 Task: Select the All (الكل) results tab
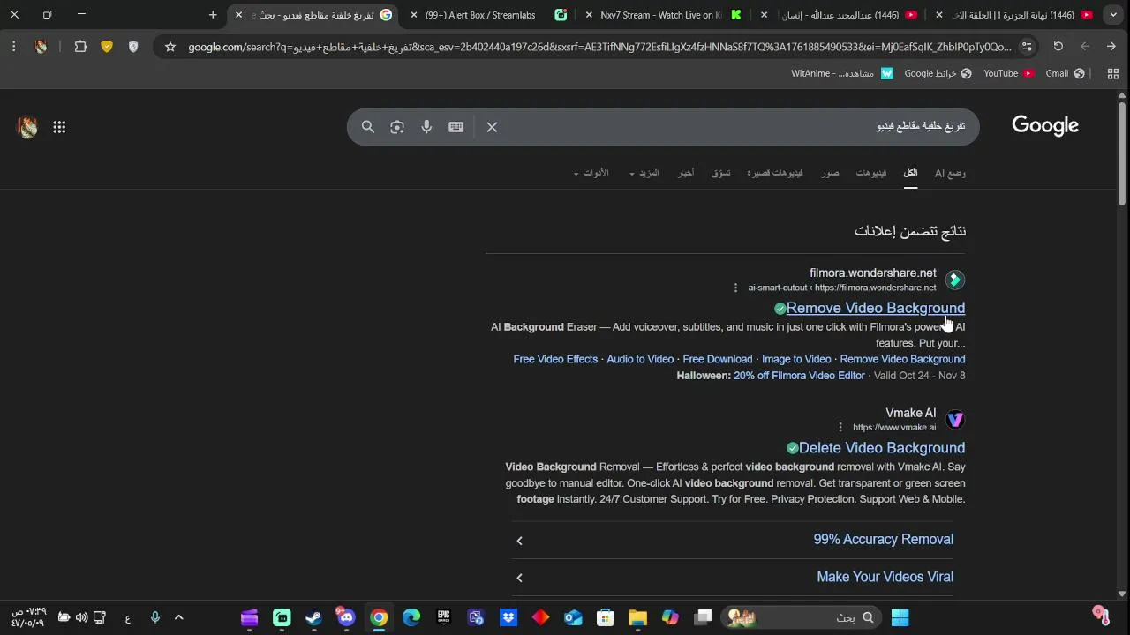(910, 173)
